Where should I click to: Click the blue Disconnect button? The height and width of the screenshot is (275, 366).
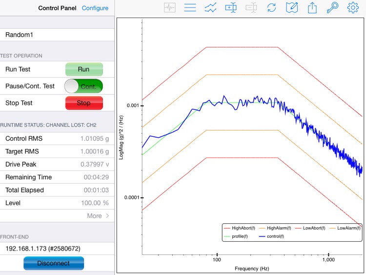[54, 263]
